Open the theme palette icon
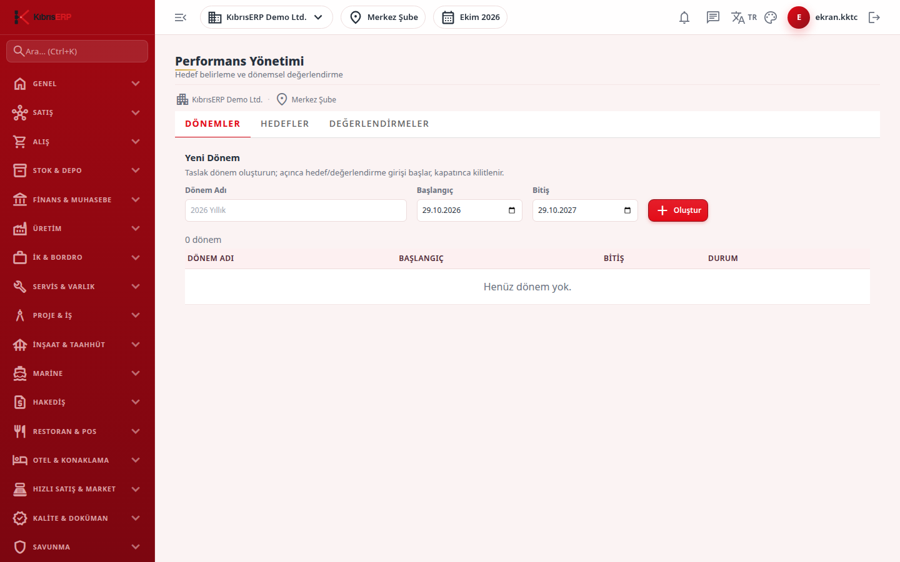The image size is (900, 562). click(x=771, y=17)
